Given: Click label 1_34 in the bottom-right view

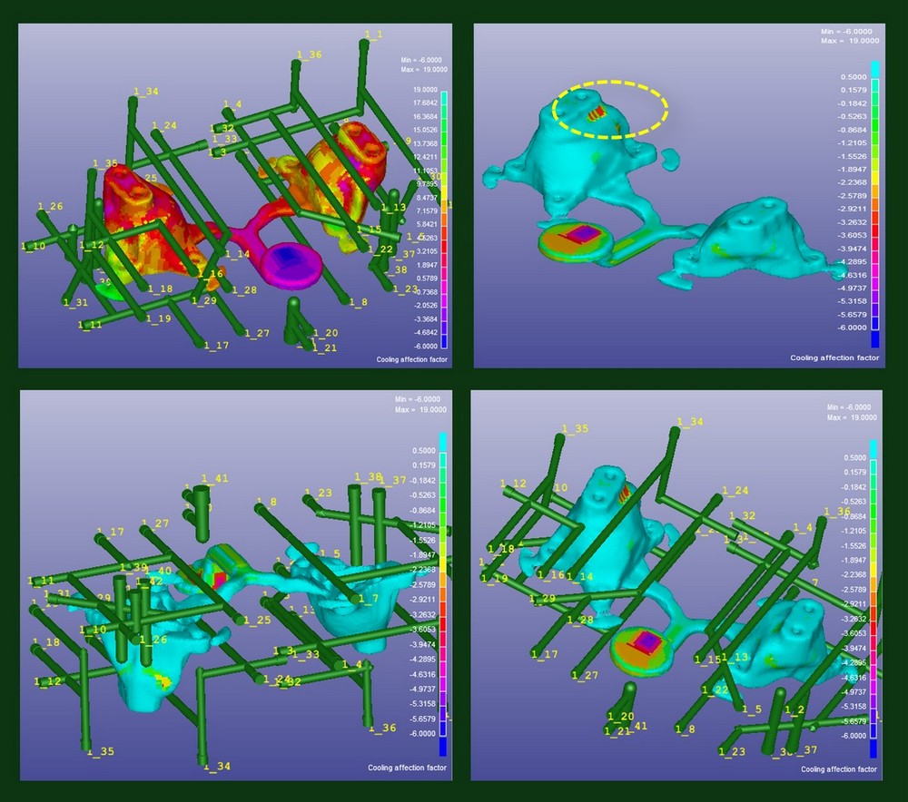Looking at the screenshot, I should 691,422.
